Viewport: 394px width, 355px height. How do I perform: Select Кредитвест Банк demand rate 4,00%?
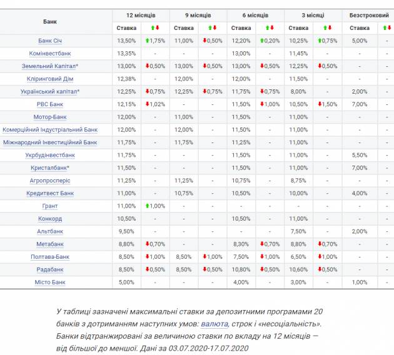[x=360, y=193]
